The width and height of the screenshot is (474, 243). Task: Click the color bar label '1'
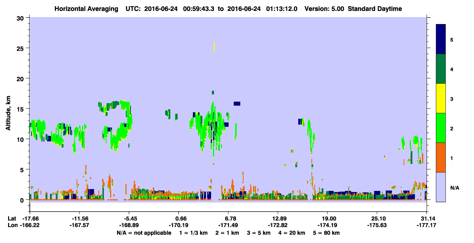452,158
